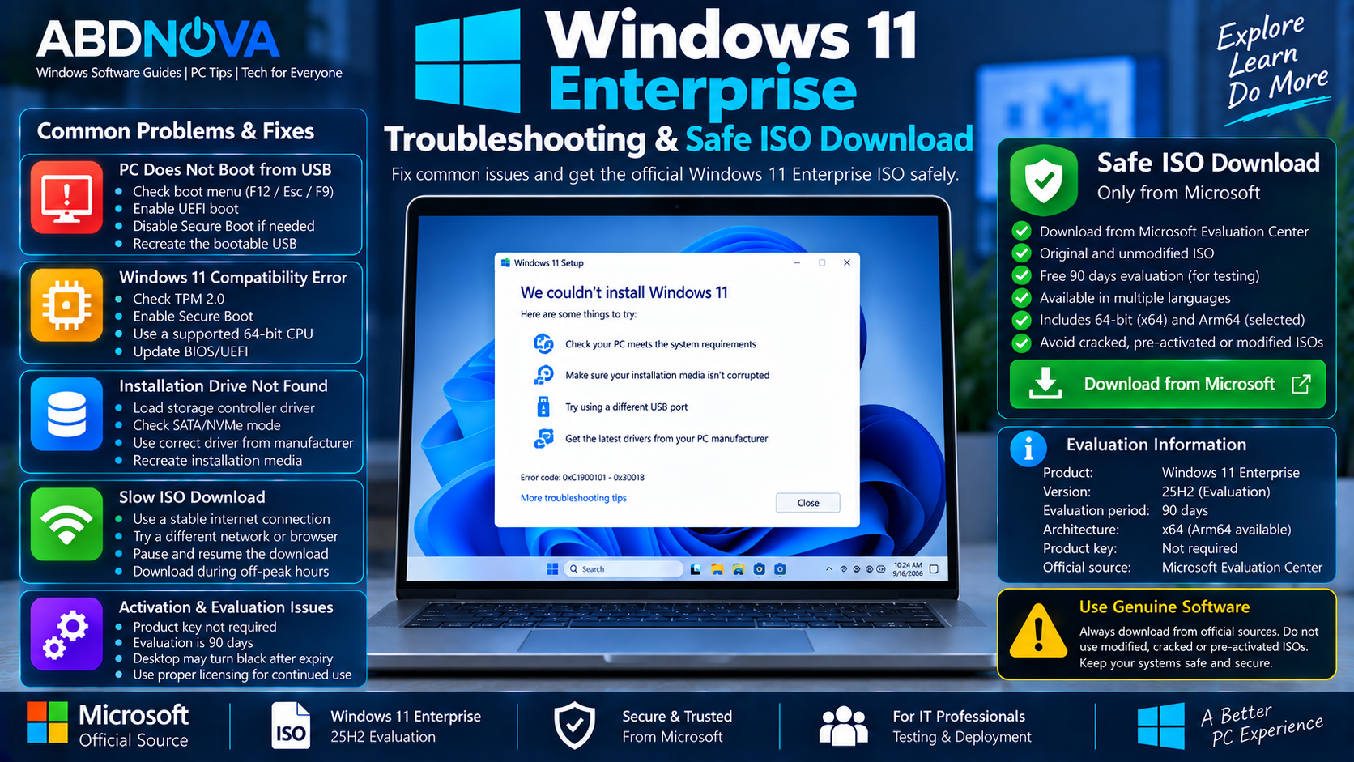Open the More troubleshooting tips link

(573, 498)
